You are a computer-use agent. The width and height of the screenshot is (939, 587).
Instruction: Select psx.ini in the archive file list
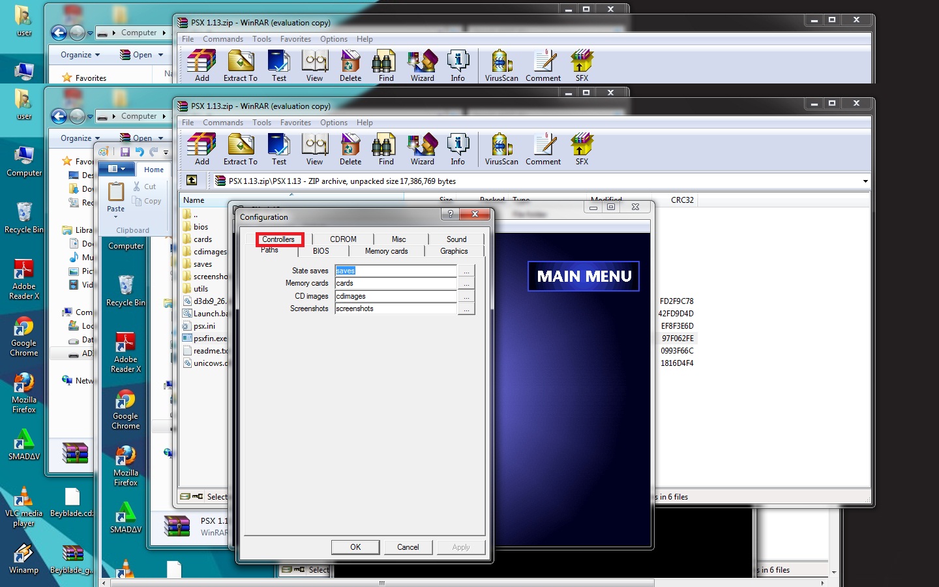pos(204,326)
